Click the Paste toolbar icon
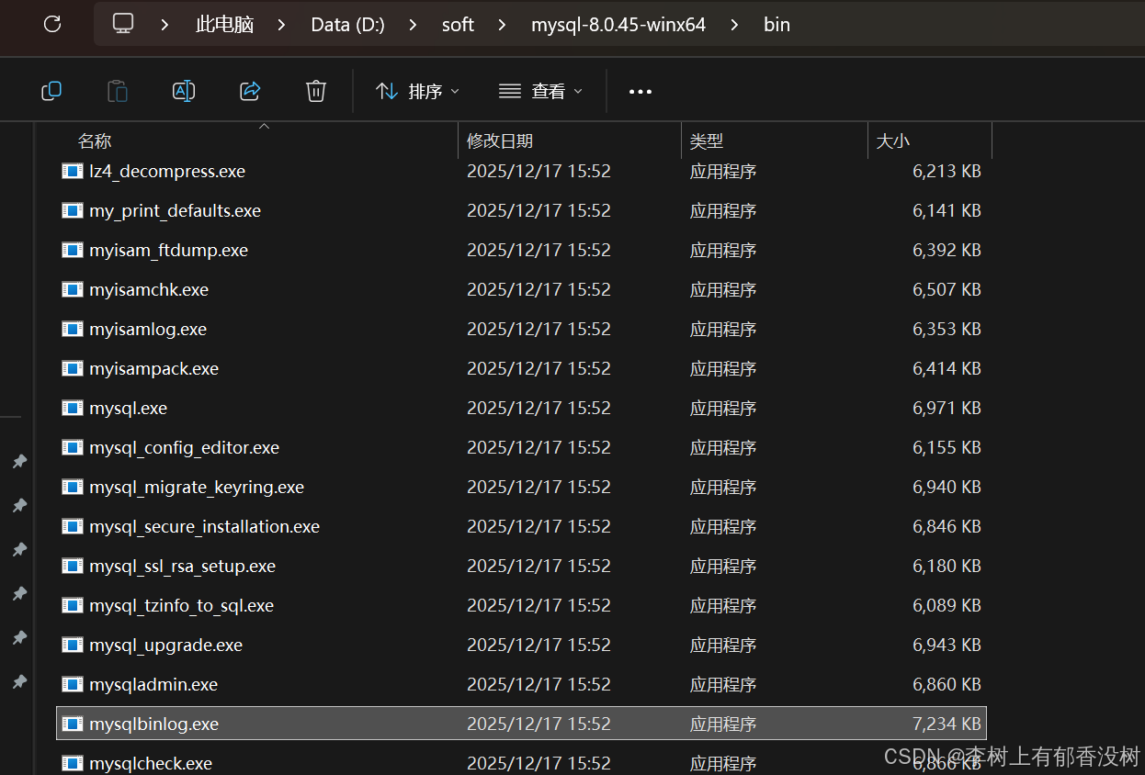The width and height of the screenshot is (1145, 775). [x=118, y=91]
